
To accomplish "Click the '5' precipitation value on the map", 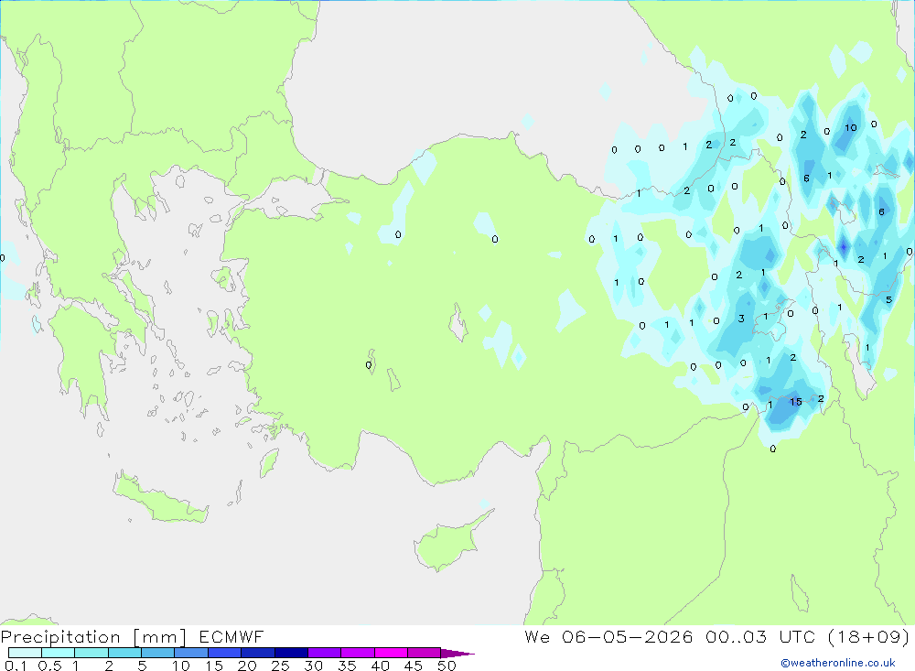I will coord(888,300).
